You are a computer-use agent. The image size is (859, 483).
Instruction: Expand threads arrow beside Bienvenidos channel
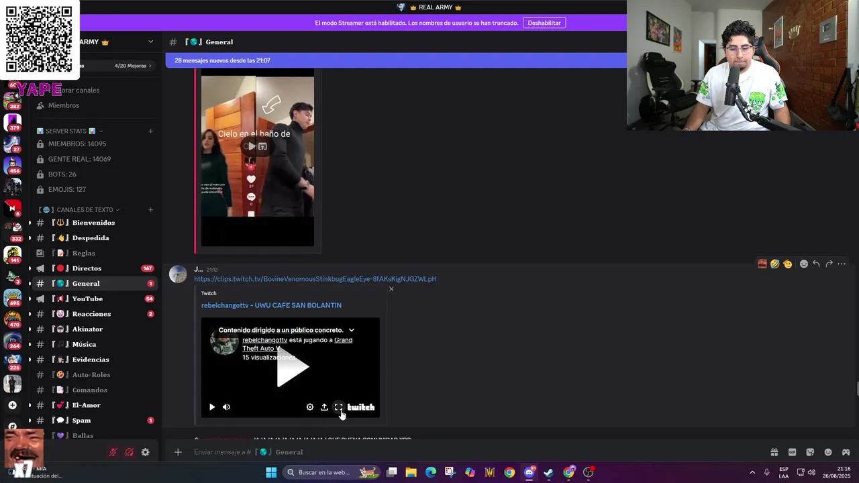pos(30,223)
